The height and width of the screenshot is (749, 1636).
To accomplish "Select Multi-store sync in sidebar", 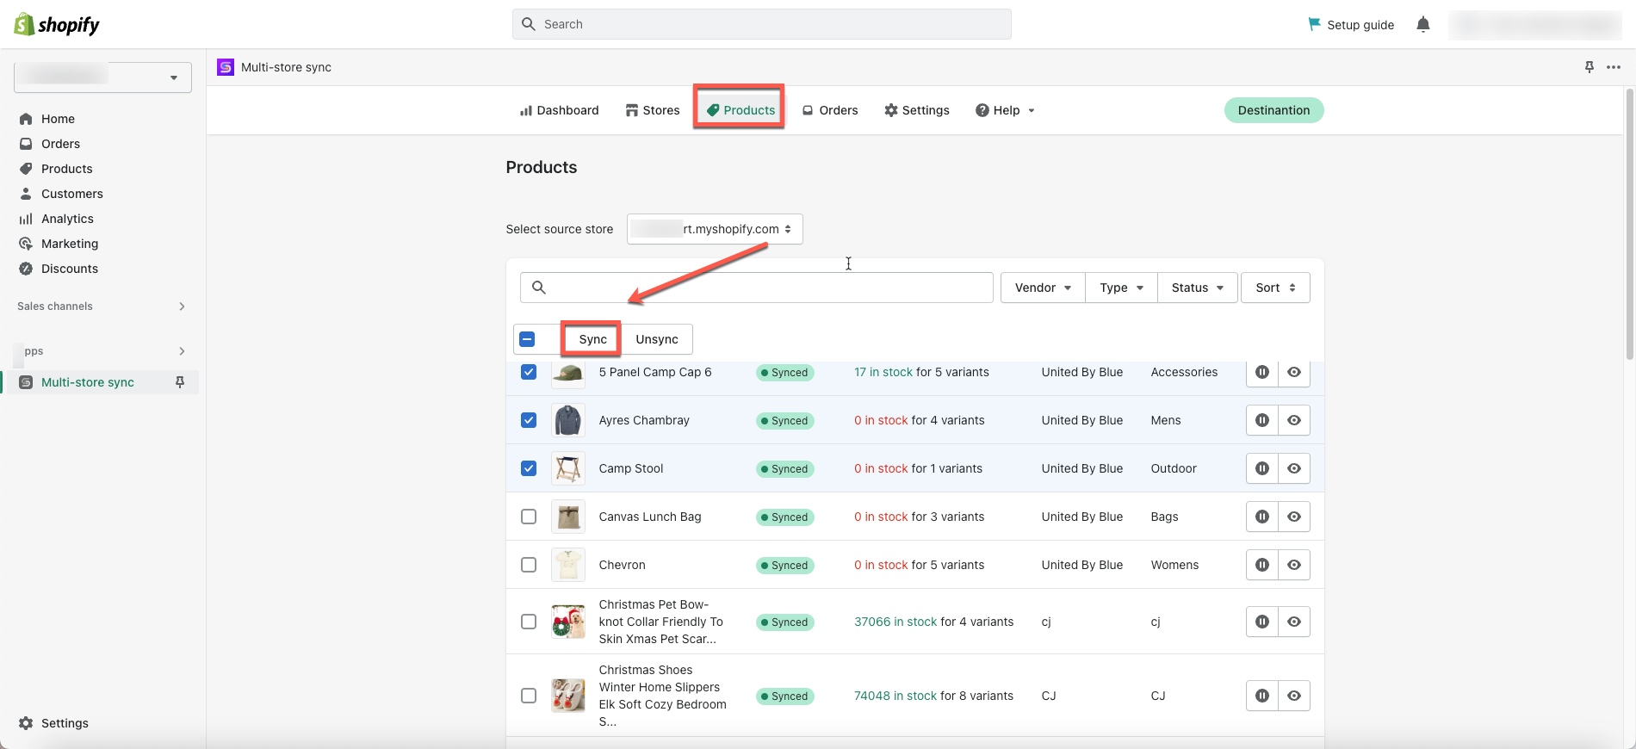I will (x=88, y=382).
